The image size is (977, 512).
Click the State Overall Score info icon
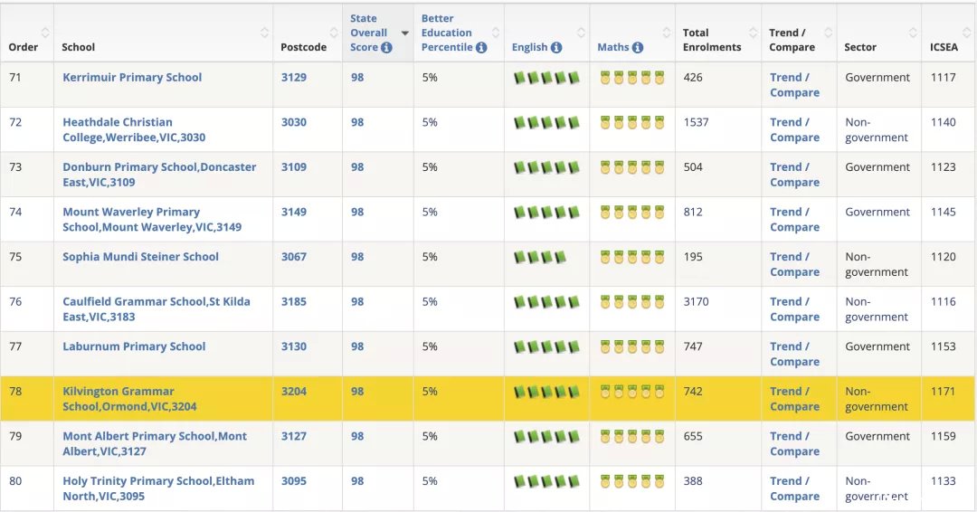386,47
